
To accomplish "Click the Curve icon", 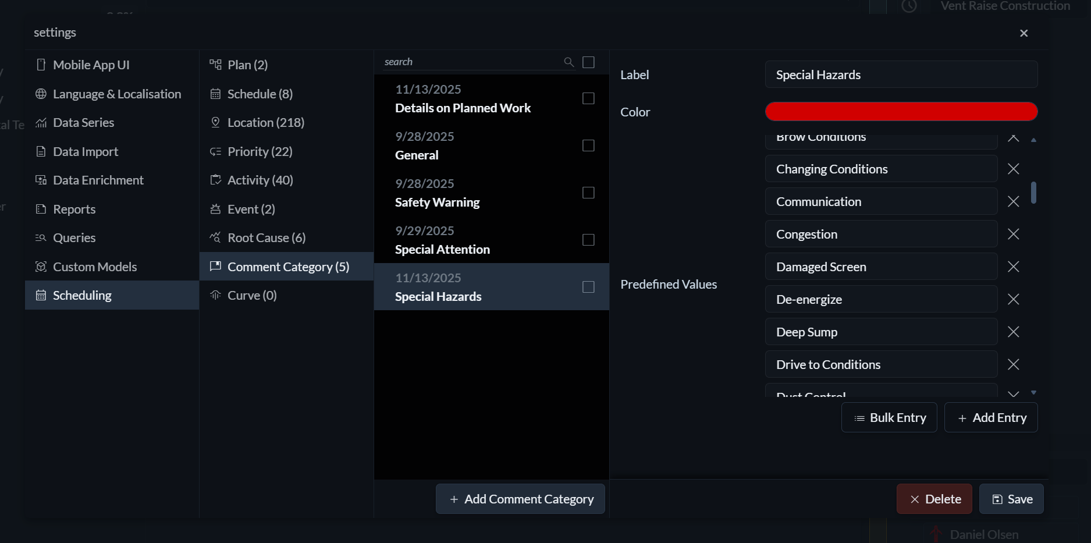I will pyautogui.click(x=215, y=295).
